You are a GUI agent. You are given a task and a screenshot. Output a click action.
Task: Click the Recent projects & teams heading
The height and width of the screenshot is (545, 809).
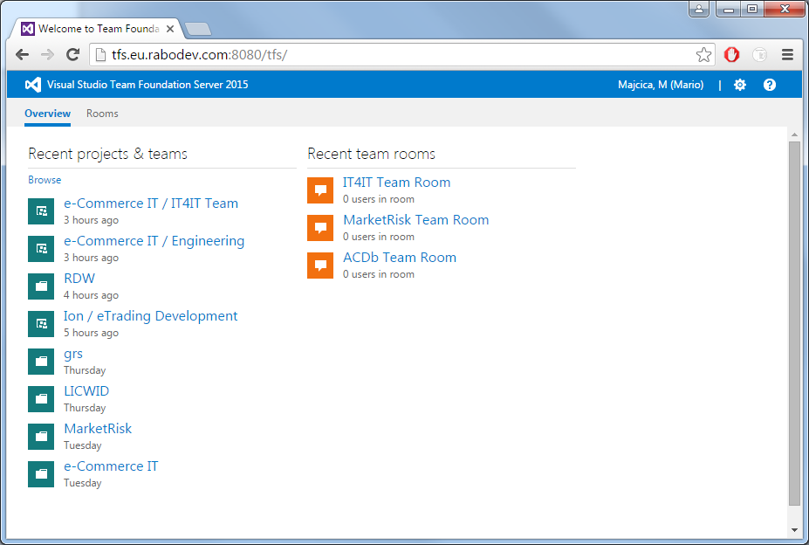[108, 154]
